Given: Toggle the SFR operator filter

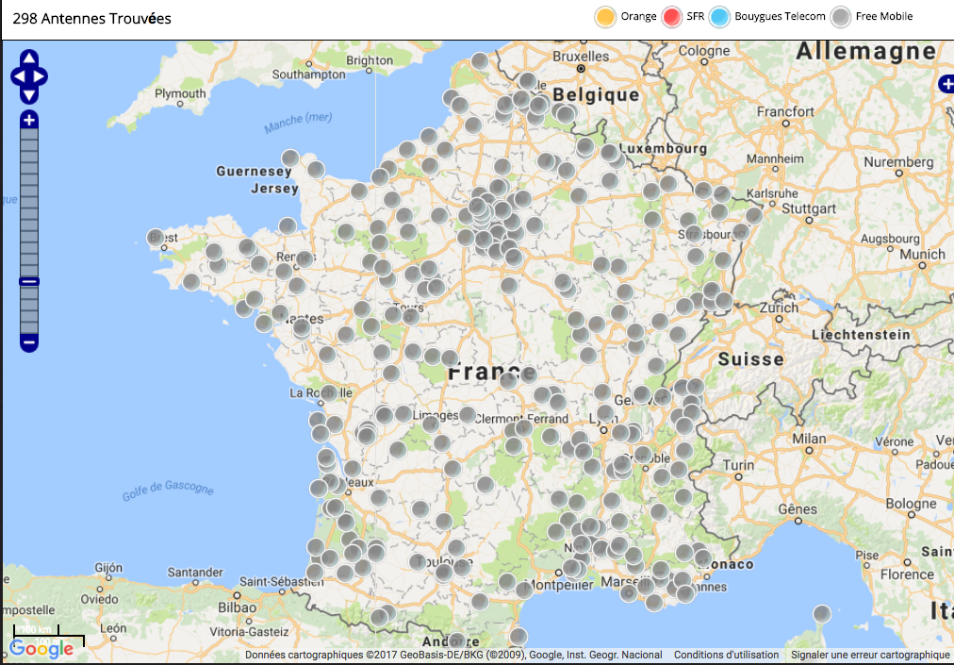Looking at the screenshot, I should tap(672, 17).
